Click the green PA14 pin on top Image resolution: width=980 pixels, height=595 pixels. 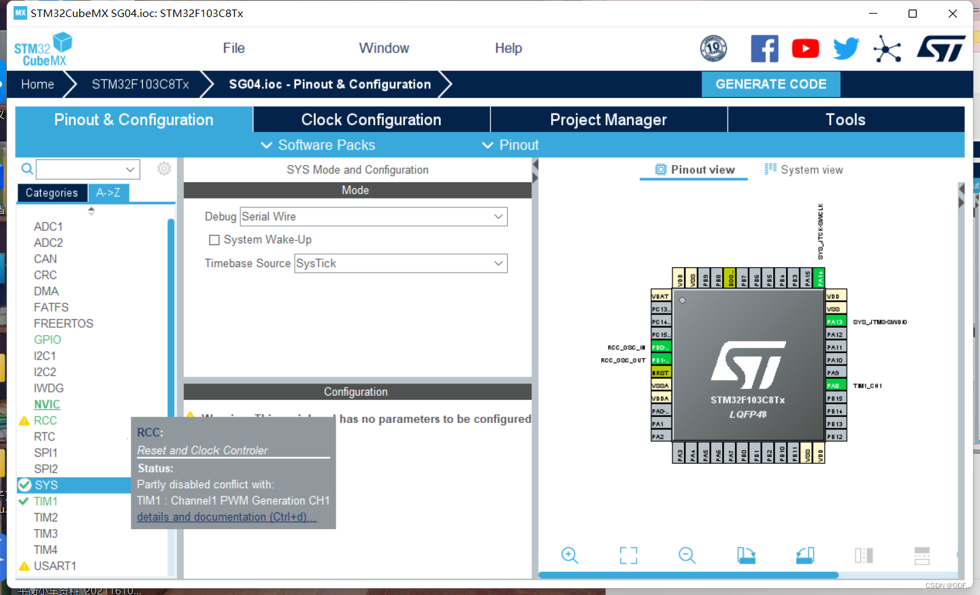coord(820,277)
